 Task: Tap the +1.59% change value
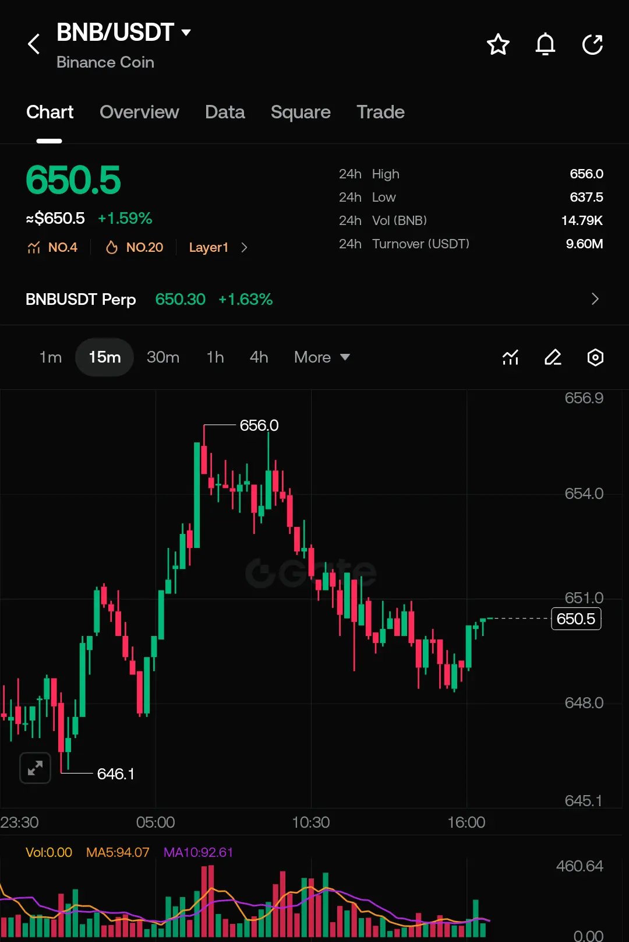[x=125, y=219]
